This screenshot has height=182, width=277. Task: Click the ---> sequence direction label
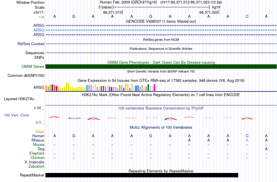41,17
